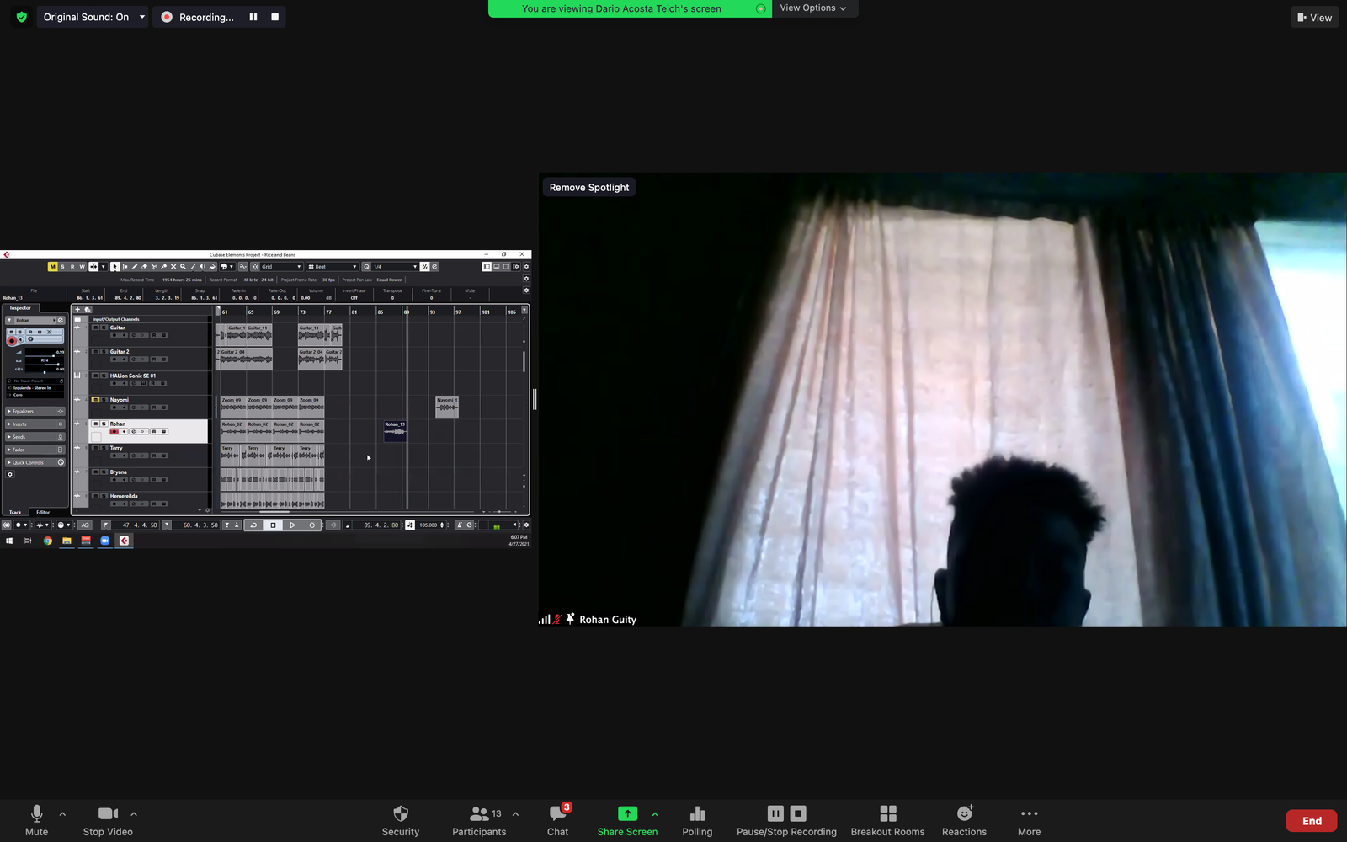Viewport: 1347px width, 842px height.
Task: Expand the Original Sound dropdown arrow
Action: pos(142,17)
